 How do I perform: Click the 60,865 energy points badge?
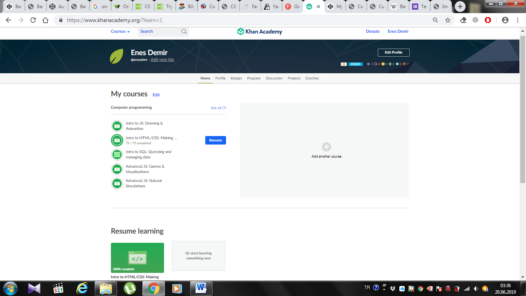(355, 64)
